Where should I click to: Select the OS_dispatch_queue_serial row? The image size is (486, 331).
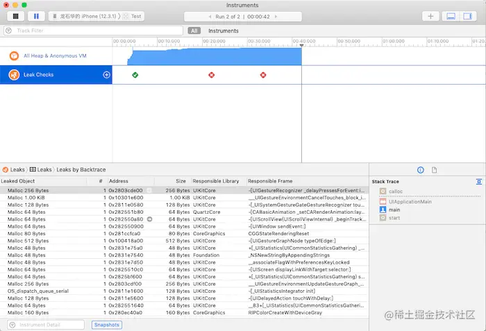(x=184, y=291)
